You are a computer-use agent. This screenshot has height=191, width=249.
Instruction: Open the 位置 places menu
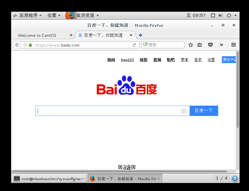click(54, 15)
